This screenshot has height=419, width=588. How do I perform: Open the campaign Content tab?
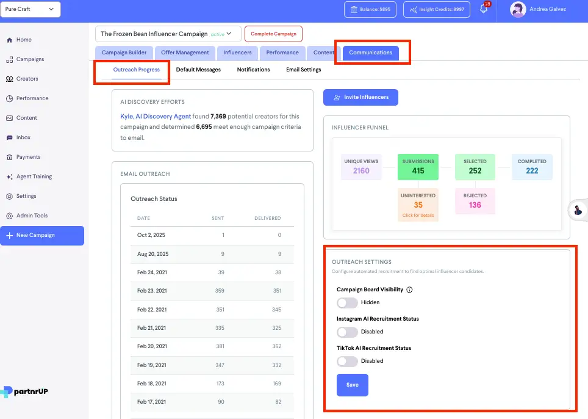click(324, 53)
